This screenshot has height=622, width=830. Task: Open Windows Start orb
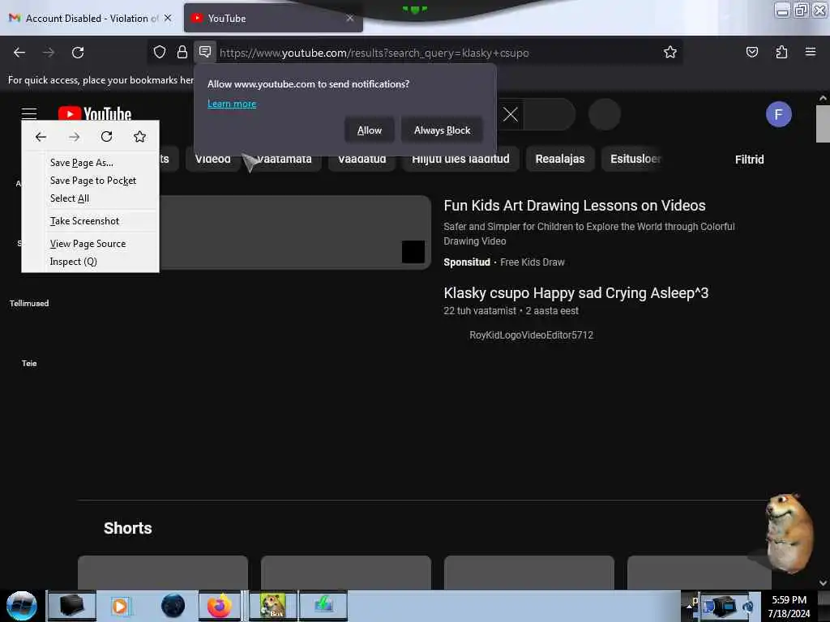click(x=21, y=606)
